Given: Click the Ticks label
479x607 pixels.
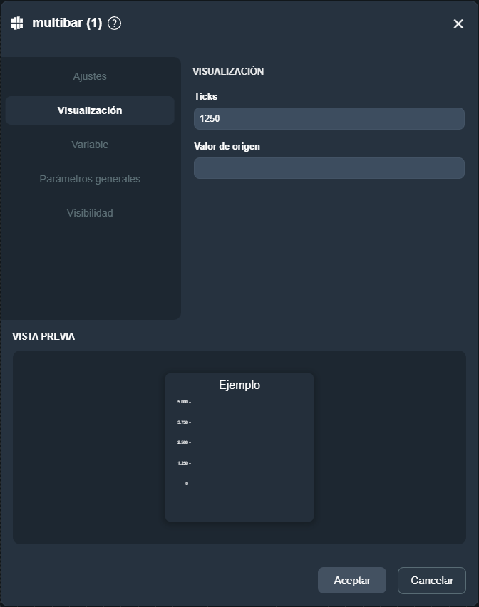Looking at the screenshot, I should 205,96.
